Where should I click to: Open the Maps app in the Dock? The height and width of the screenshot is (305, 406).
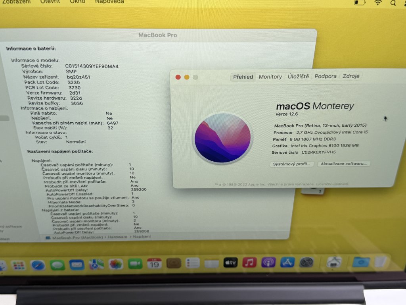coord(96,264)
